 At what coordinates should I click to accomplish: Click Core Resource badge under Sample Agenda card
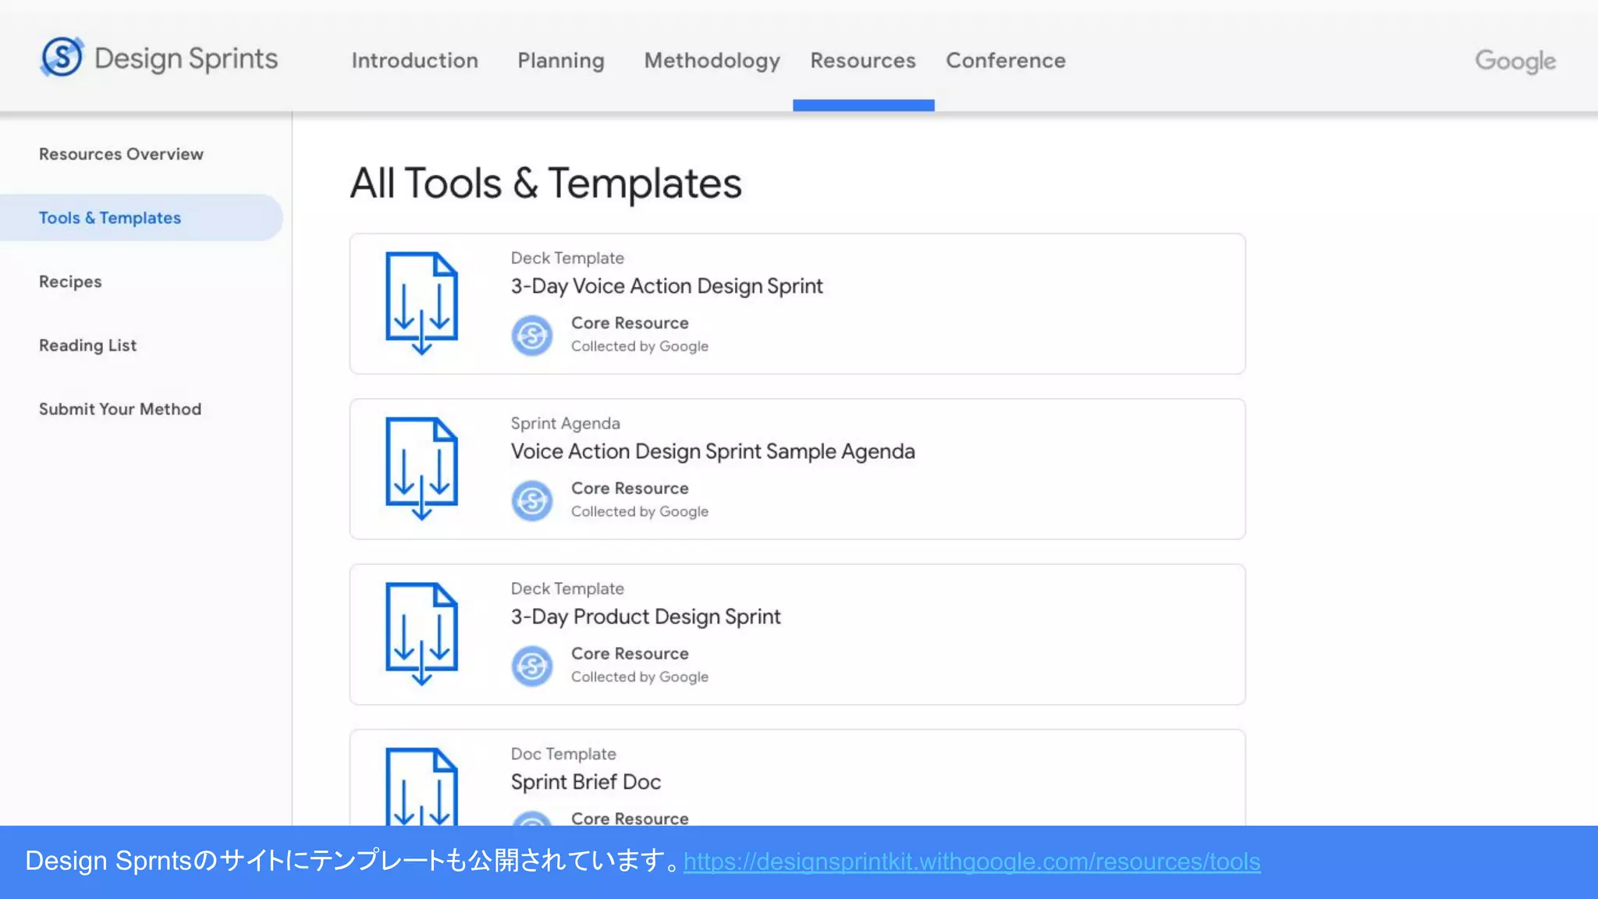pos(532,501)
